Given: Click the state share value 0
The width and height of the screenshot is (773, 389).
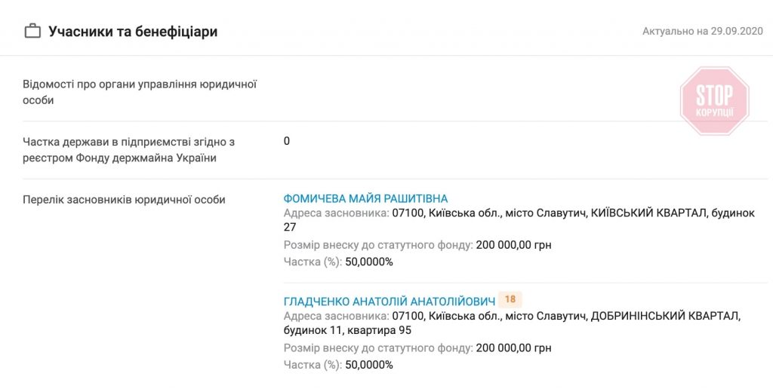Looking at the screenshot, I should pos(286,141).
